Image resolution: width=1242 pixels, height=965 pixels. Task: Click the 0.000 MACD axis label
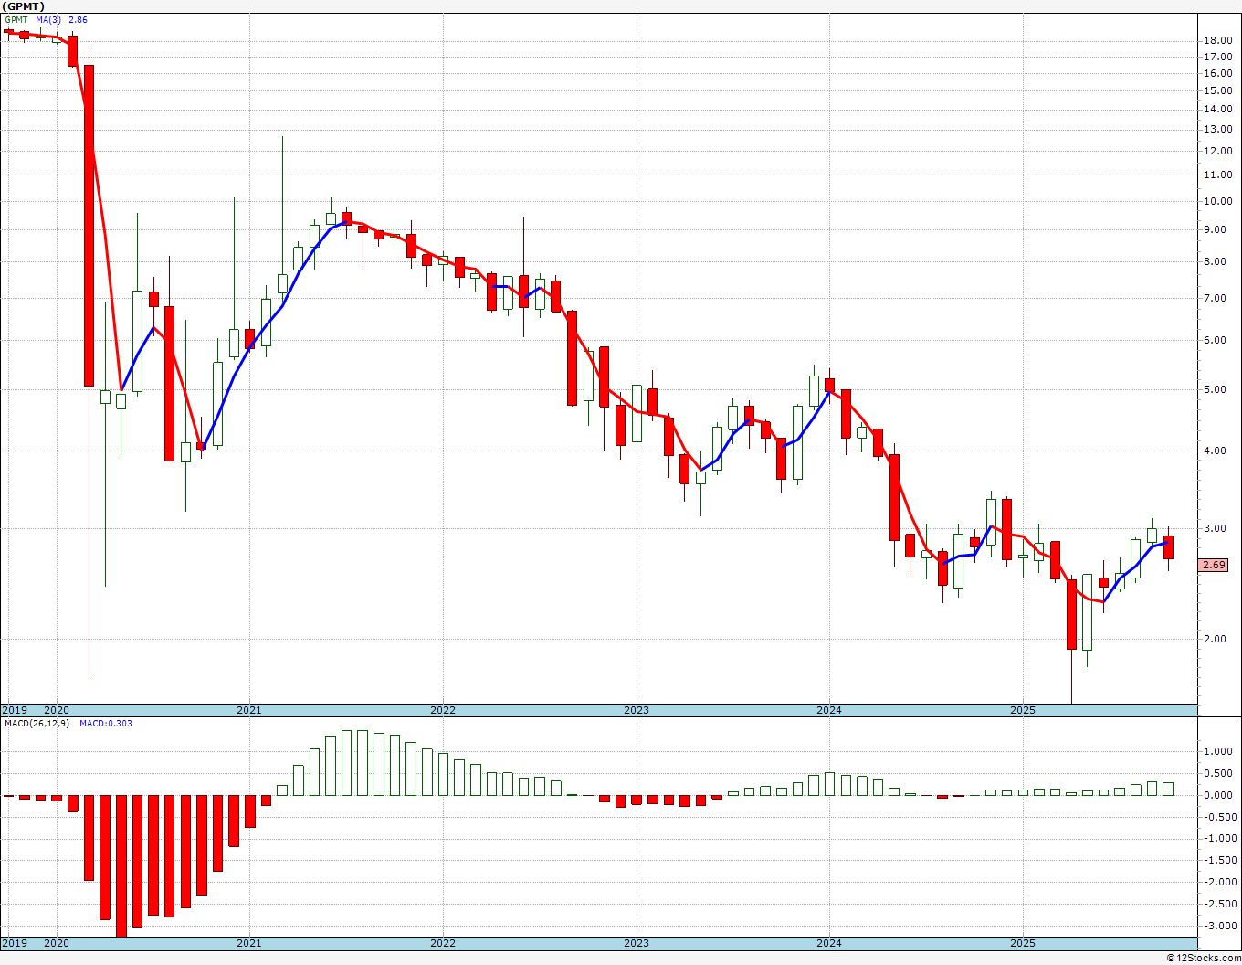click(1218, 795)
